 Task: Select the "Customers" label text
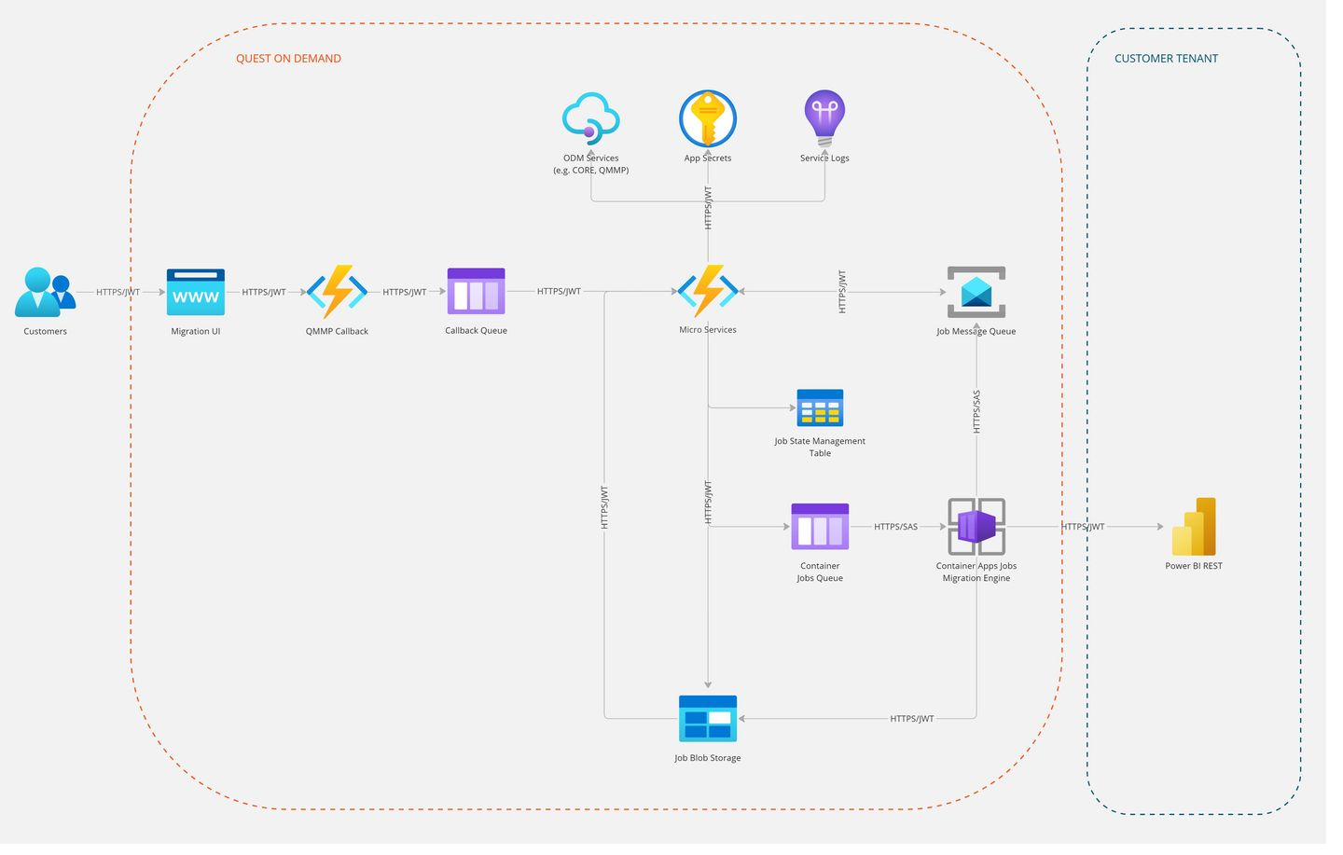point(45,331)
